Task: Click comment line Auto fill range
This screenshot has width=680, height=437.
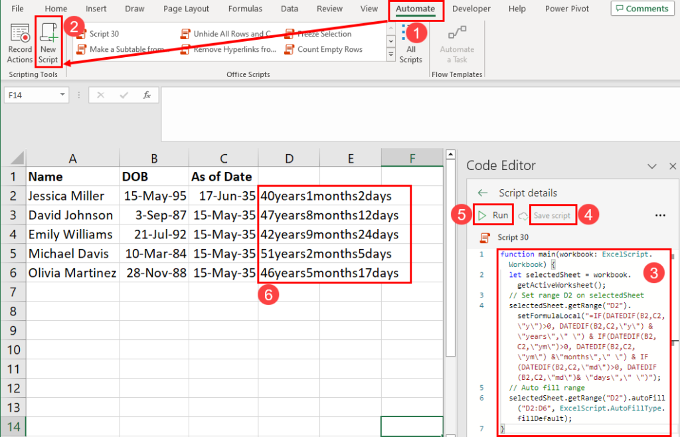Action: coord(547,388)
